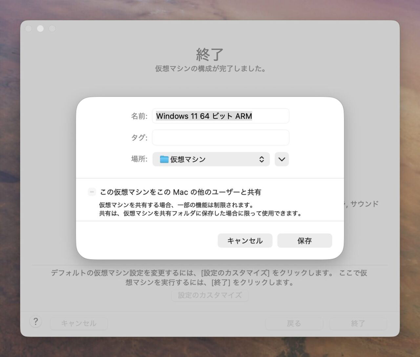Viewport: 420px width, 357px height.
Task: Click the 場所: label text
Action: (x=139, y=159)
